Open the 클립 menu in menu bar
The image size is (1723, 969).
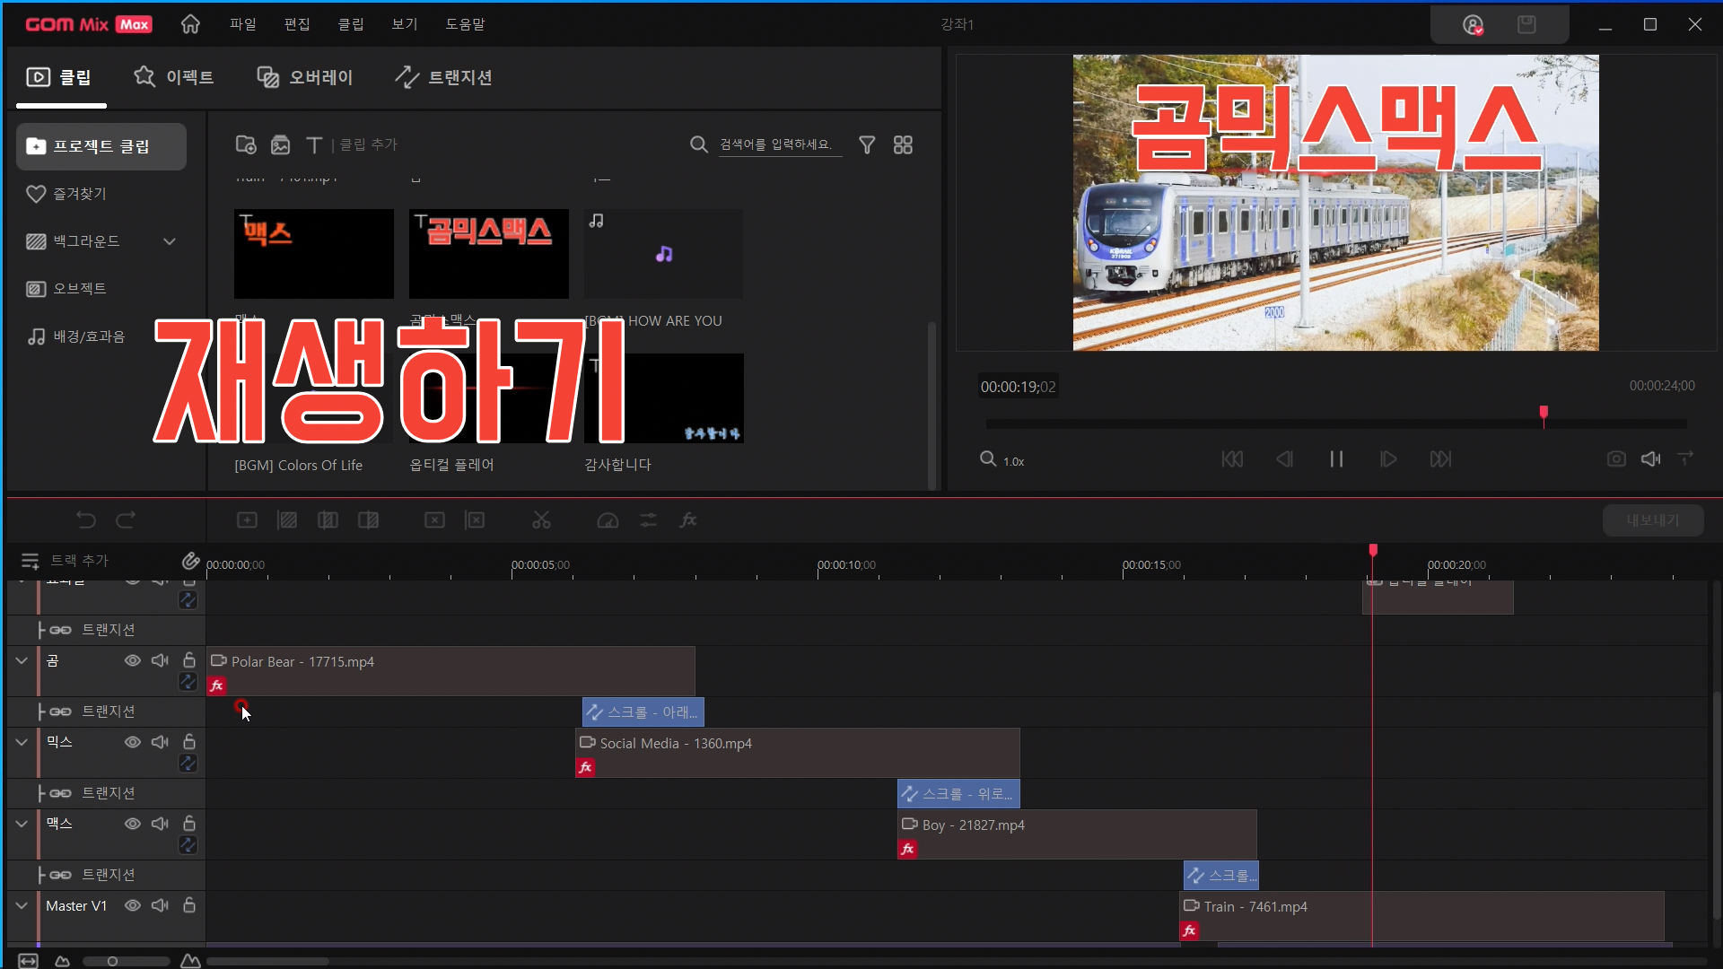[x=351, y=24]
